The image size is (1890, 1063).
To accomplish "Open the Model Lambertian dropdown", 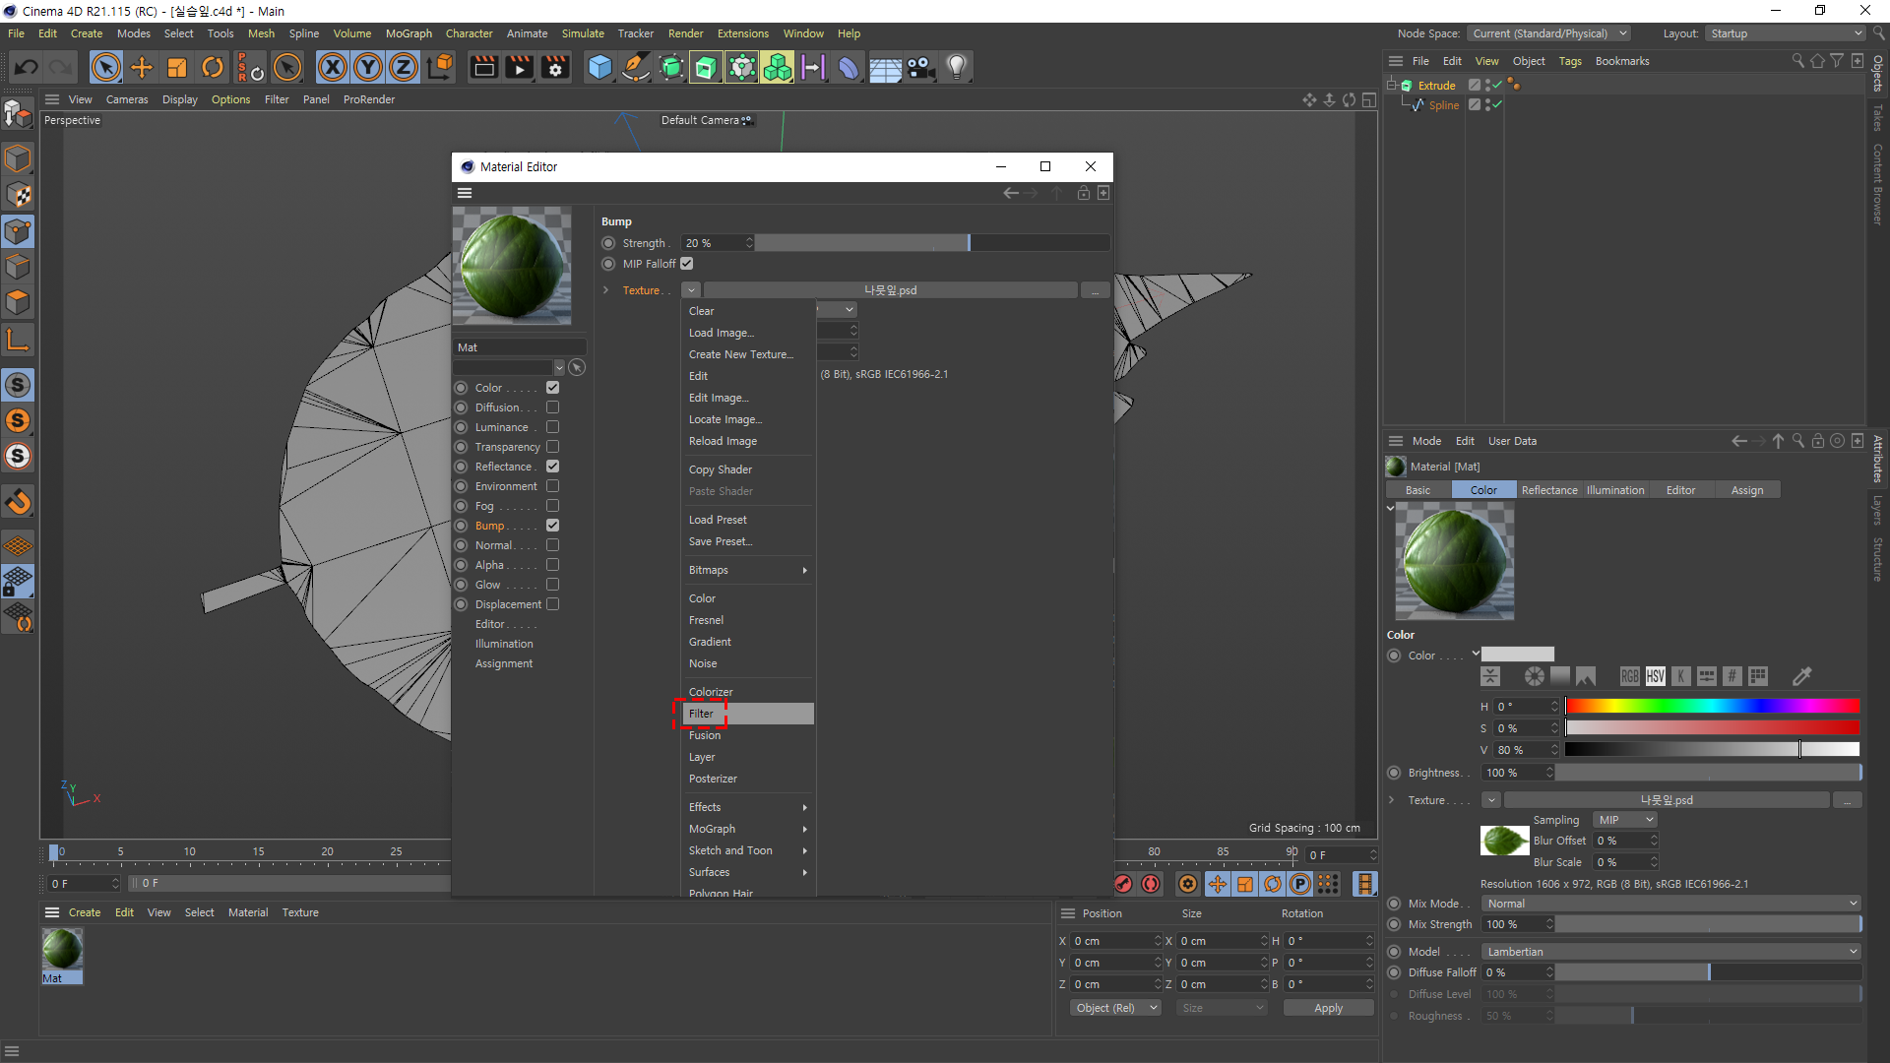I will click(x=1670, y=952).
